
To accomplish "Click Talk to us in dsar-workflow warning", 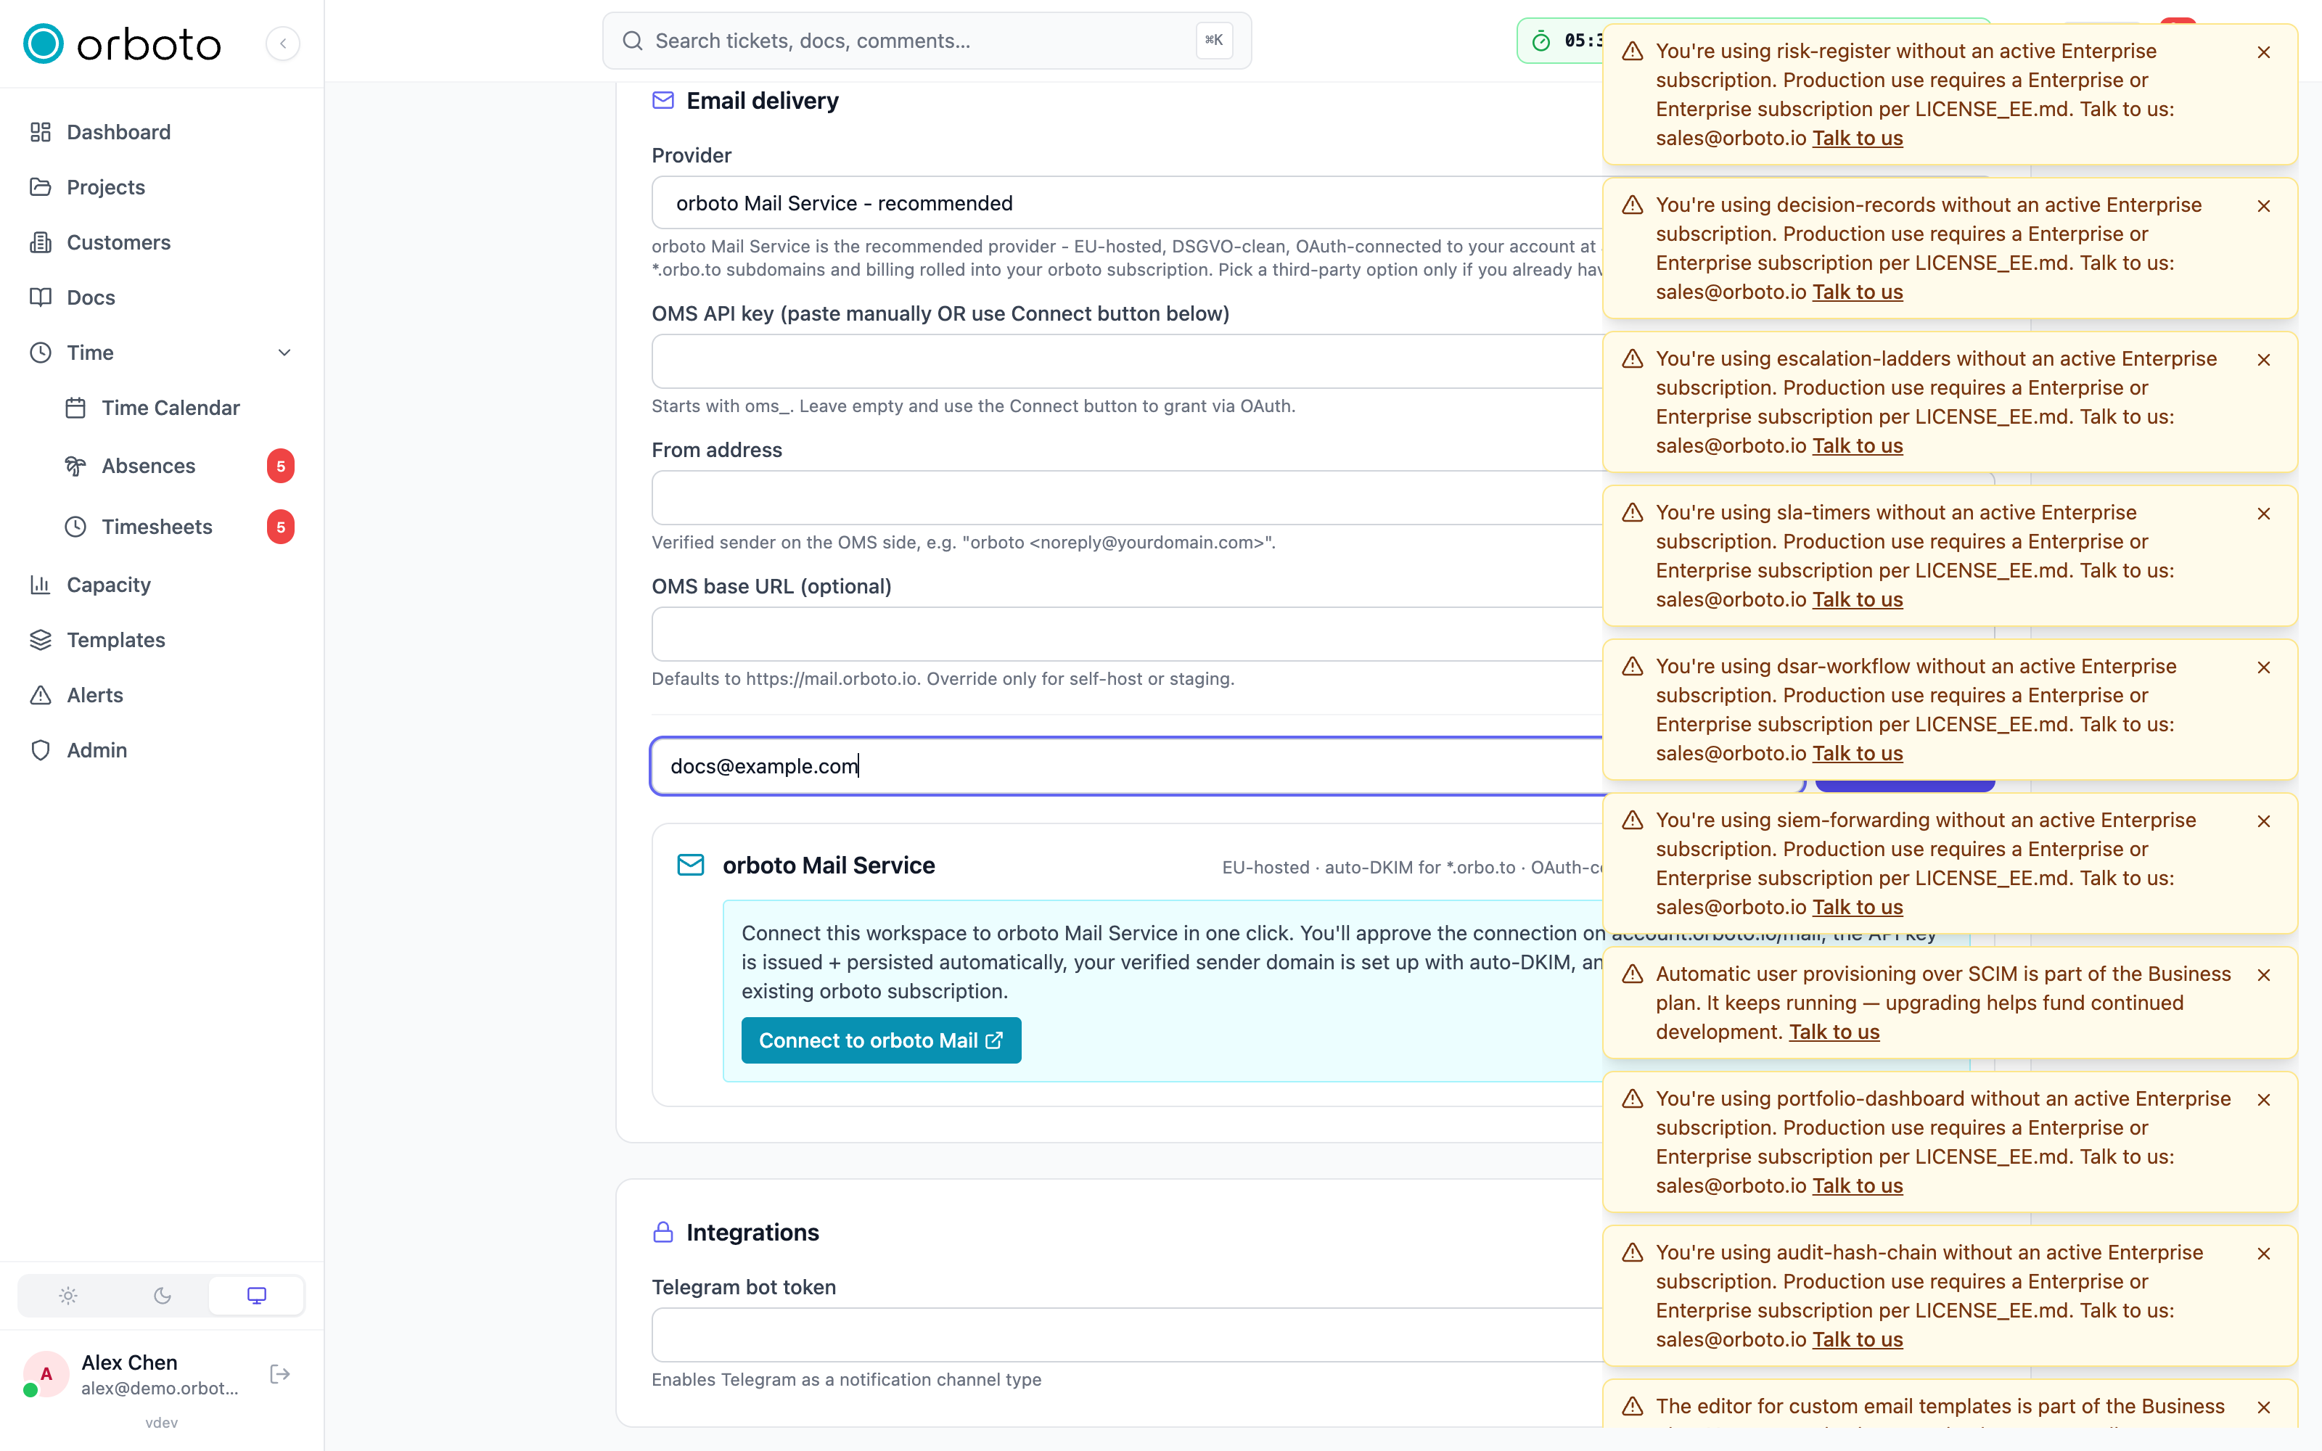I will coord(1857,753).
